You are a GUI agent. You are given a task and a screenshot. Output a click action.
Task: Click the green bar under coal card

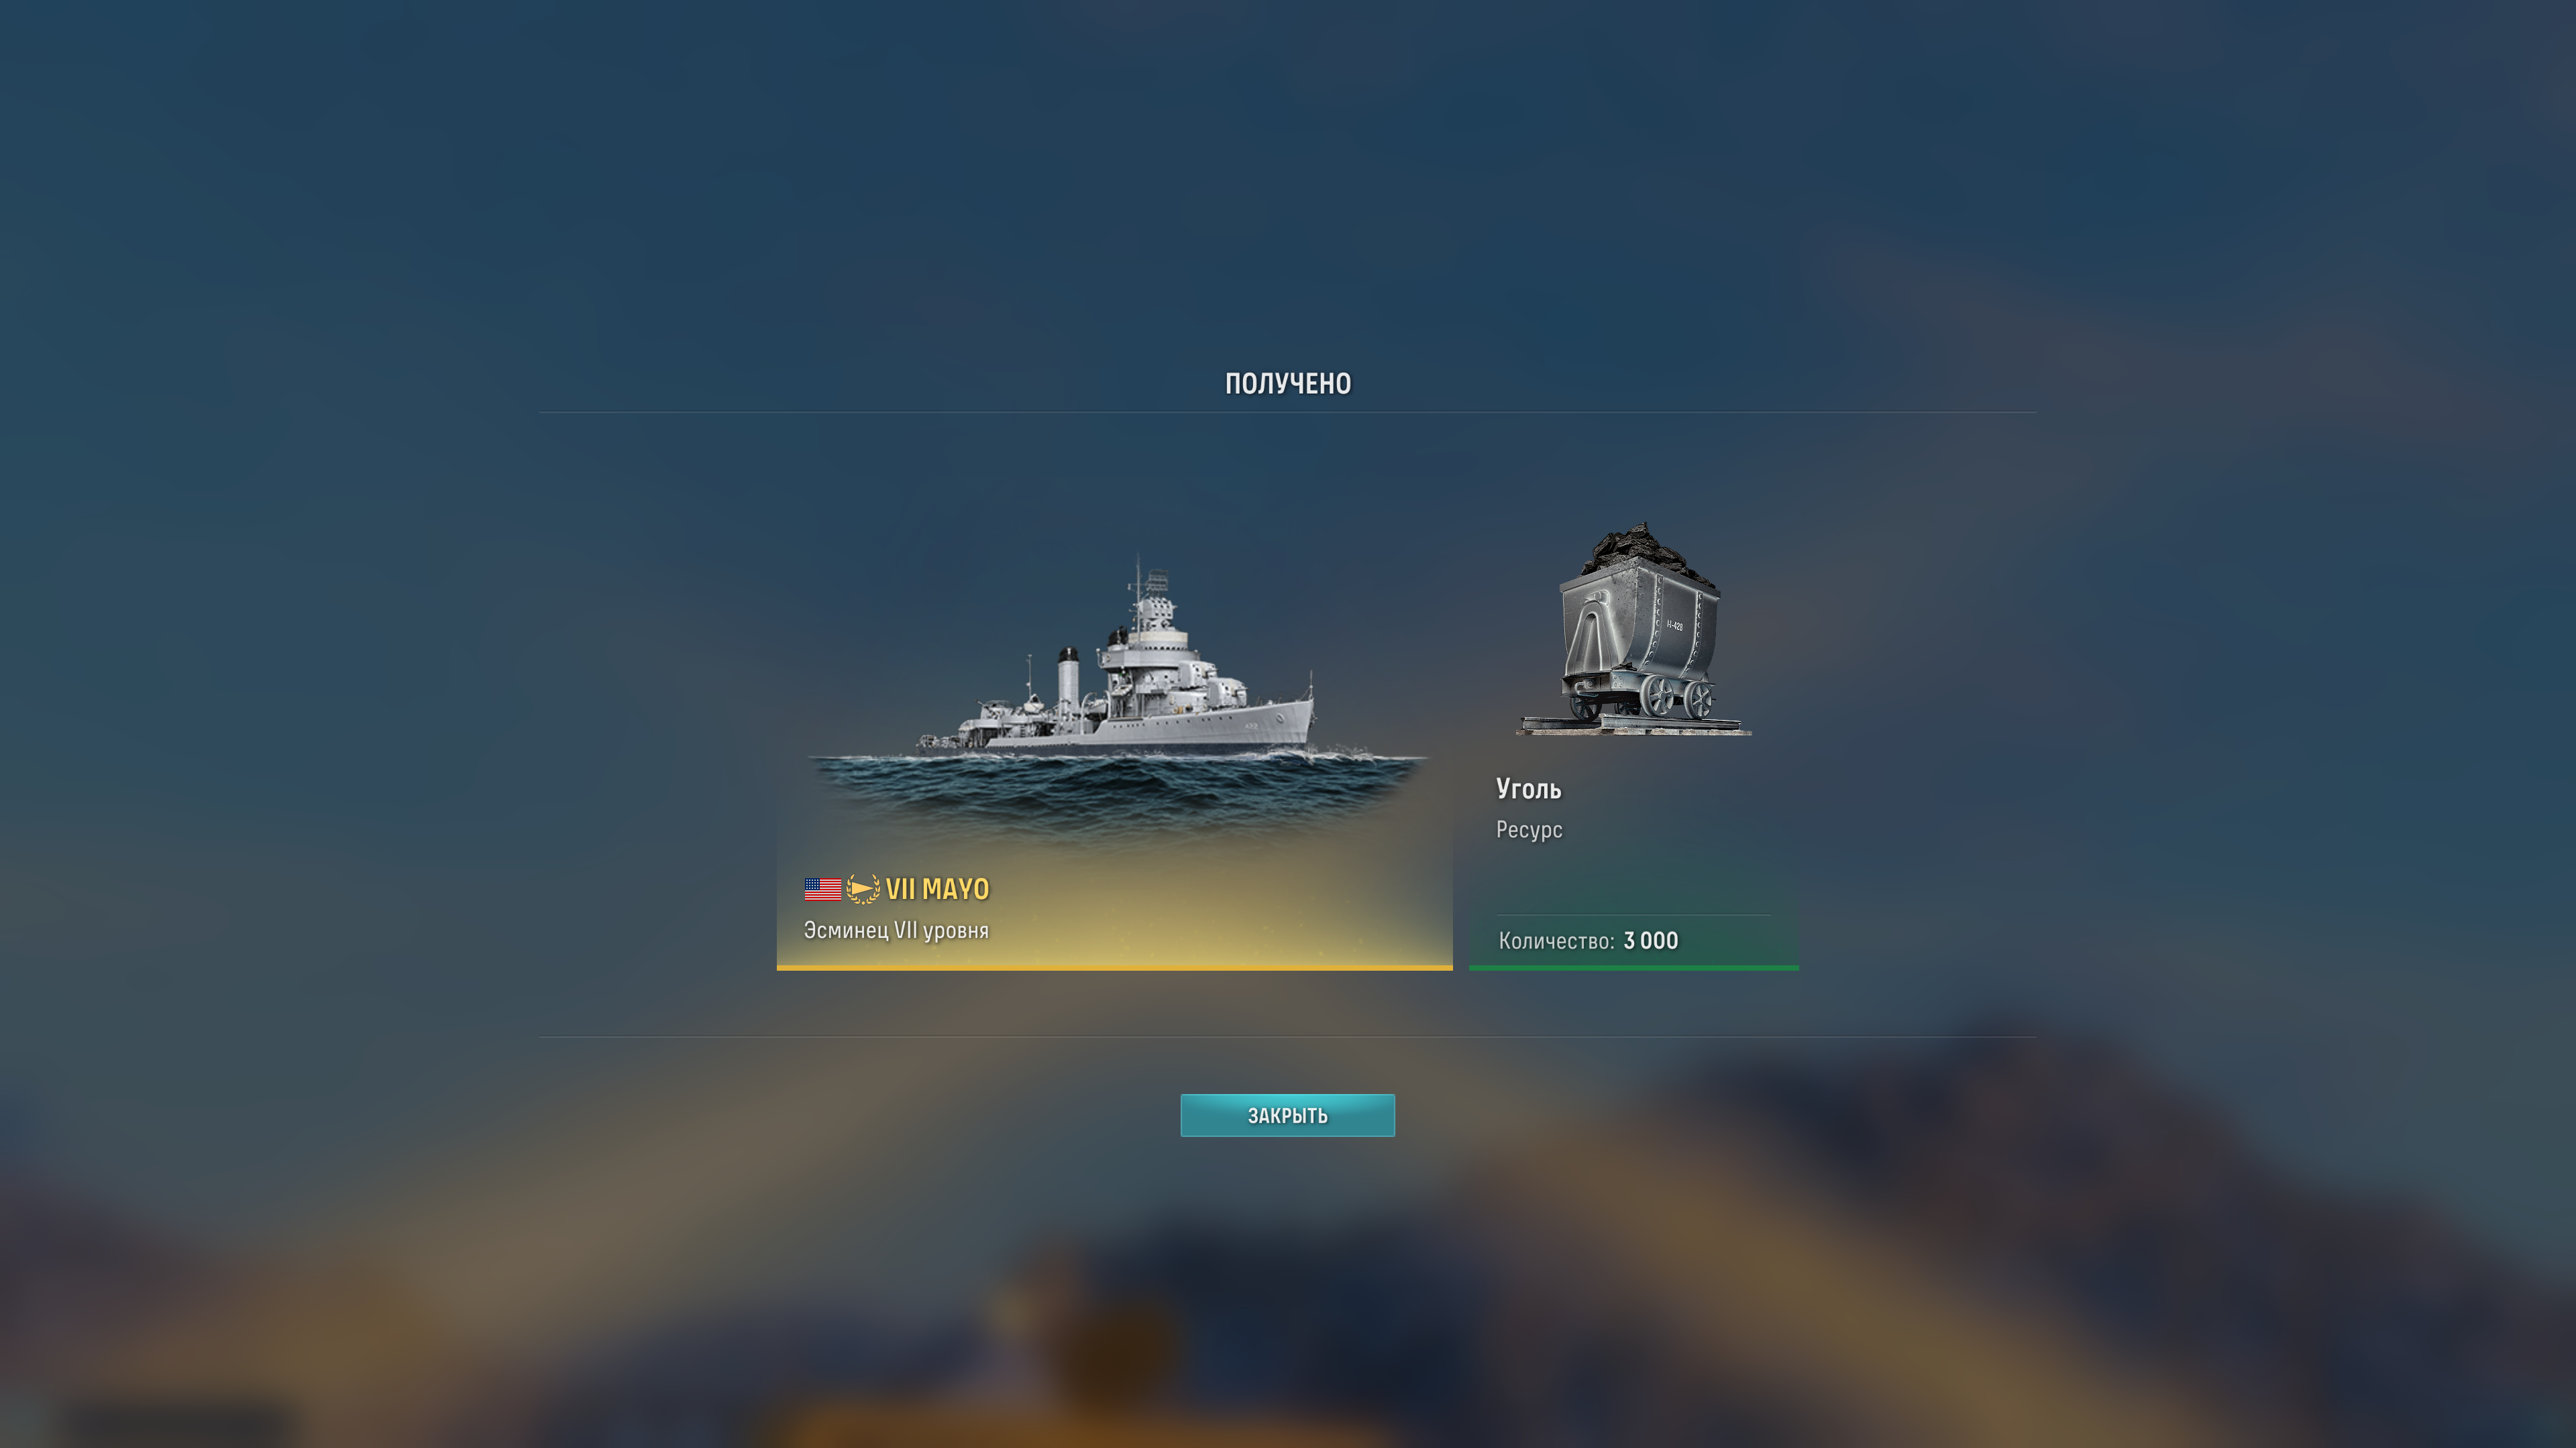pos(1634,967)
